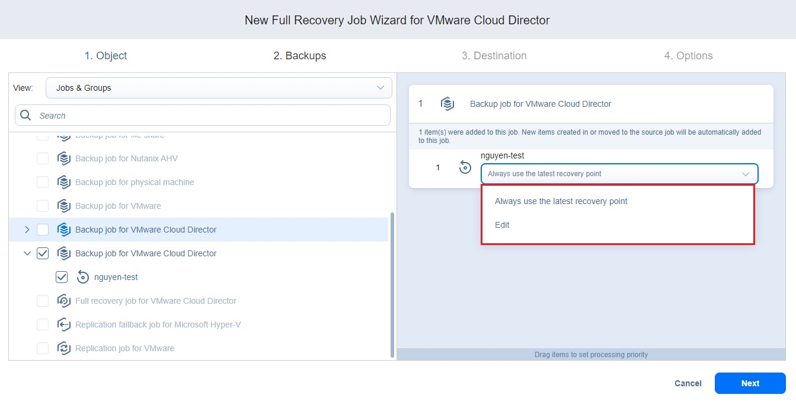Check the highlighted VMware Cloud Director job checkbox

click(43, 230)
